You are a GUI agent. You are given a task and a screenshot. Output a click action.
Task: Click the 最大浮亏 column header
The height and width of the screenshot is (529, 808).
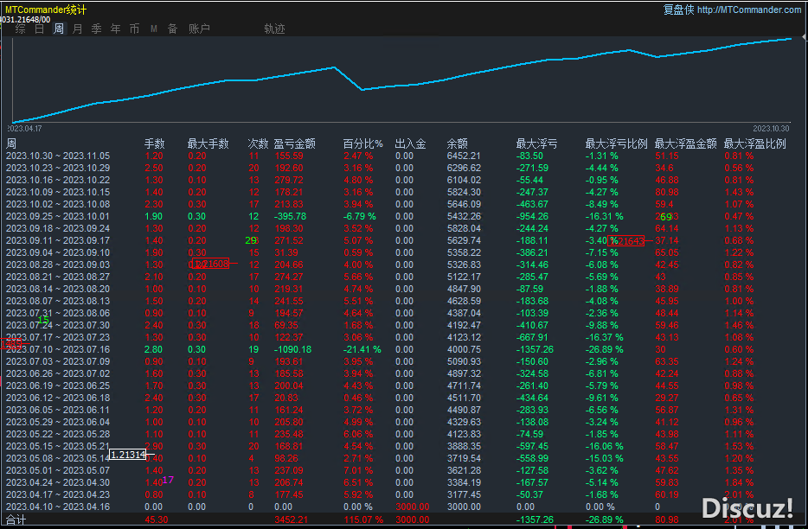(x=536, y=143)
